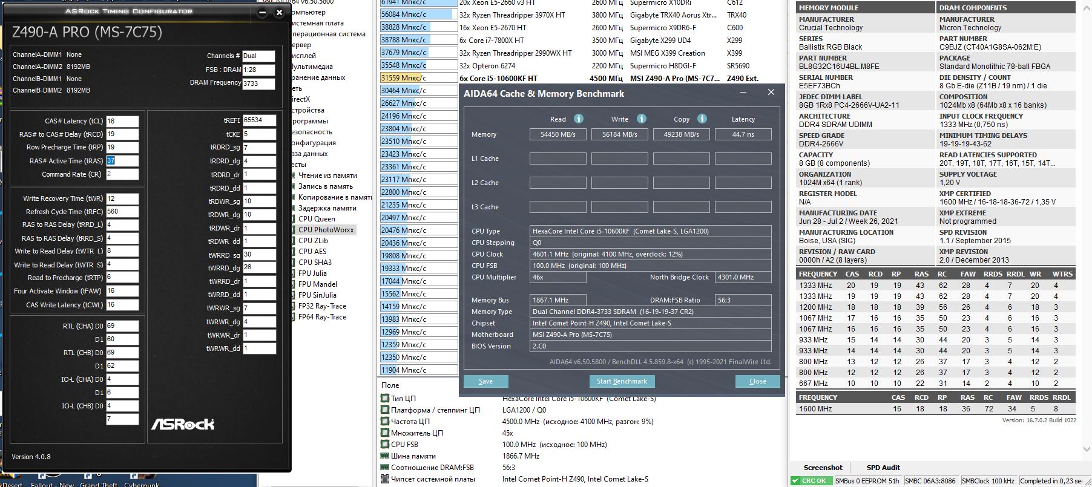Select the CPU SHA3 benchmark
The width and height of the screenshot is (1092, 487).
pos(315,263)
